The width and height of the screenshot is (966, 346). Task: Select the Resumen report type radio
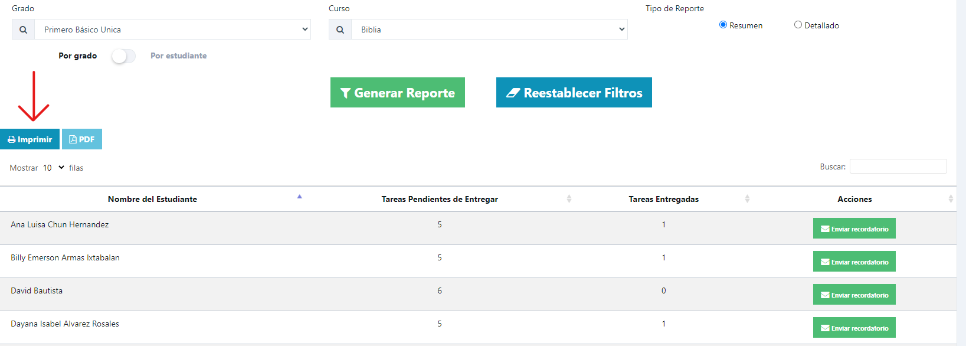[723, 25]
